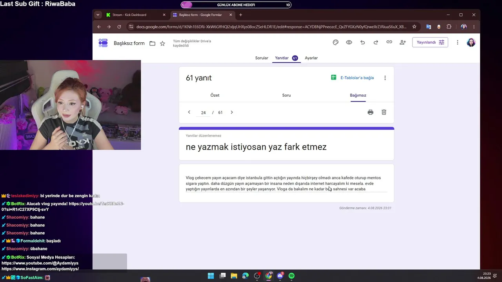Expand the tab search dropdown

[x=98, y=15]
